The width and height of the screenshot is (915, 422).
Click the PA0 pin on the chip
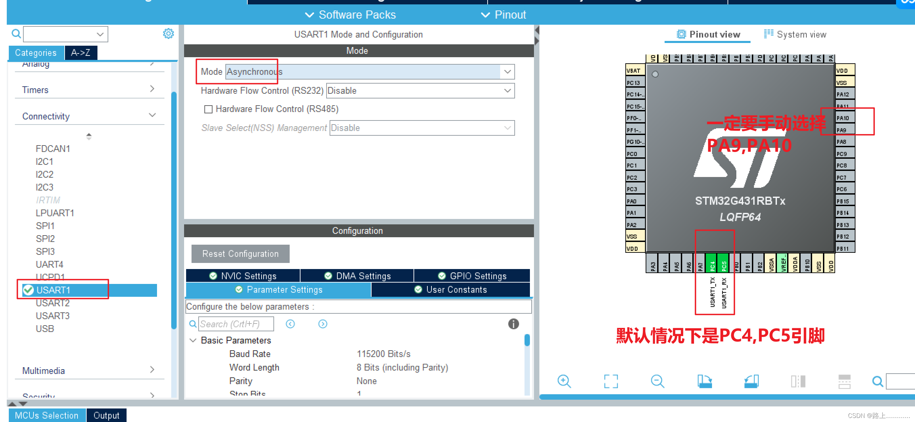click(x=635, y=201)
